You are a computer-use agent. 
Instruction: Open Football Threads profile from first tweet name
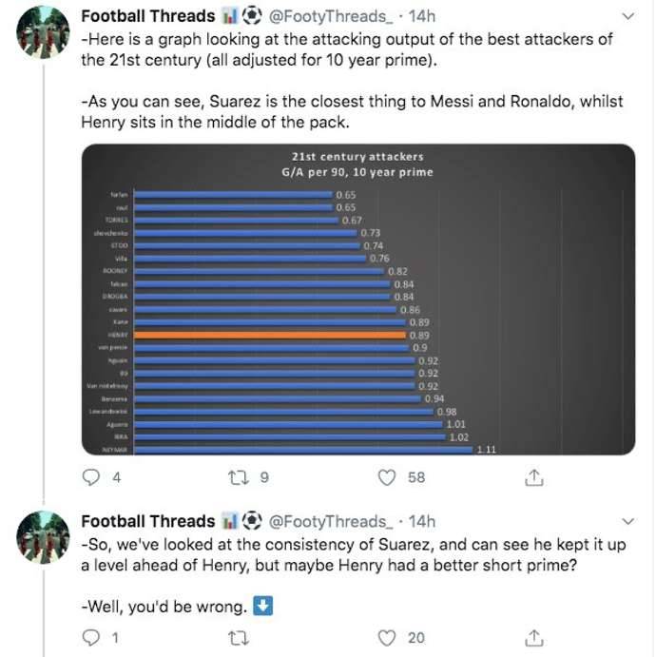click(147, 16)
